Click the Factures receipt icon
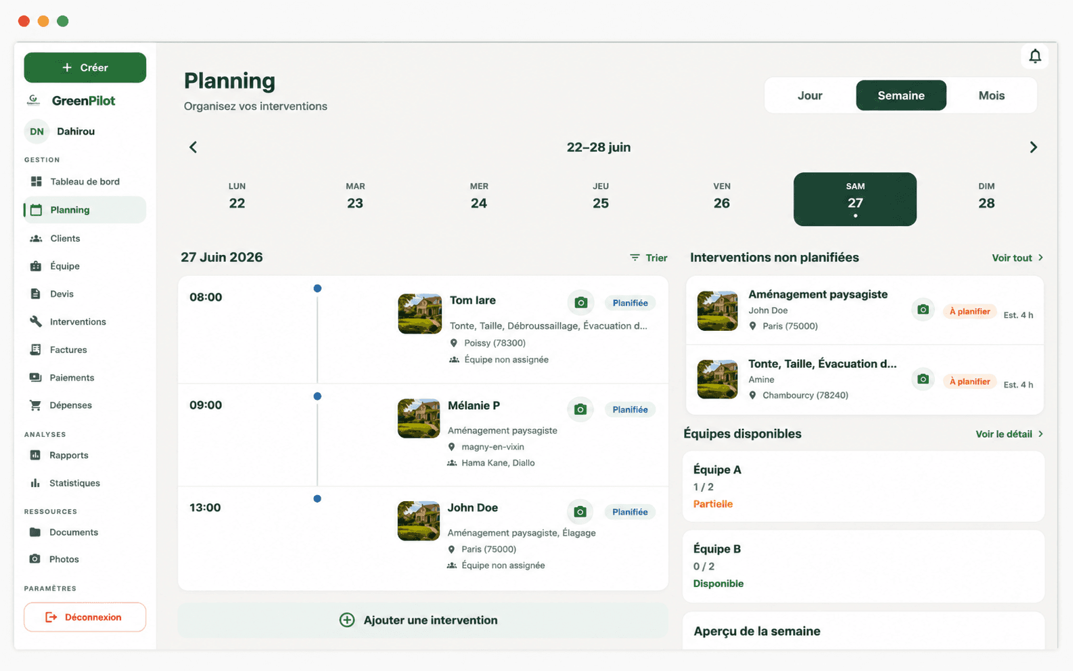Screen dimensions: 1073x671 point(35,350)
